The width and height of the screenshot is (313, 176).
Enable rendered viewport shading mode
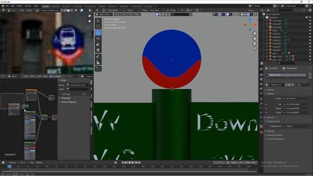248,14
